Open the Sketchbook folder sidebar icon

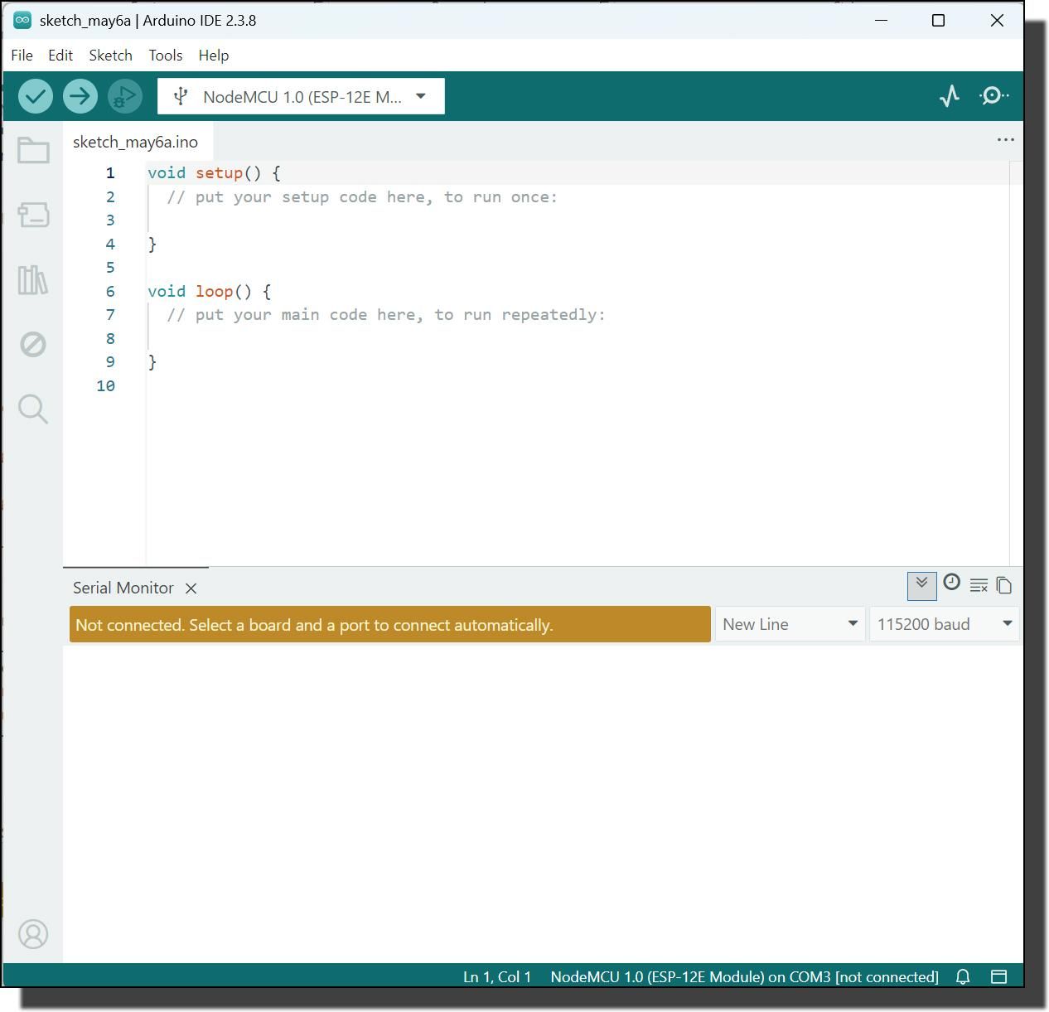click(x=33, y=150)
